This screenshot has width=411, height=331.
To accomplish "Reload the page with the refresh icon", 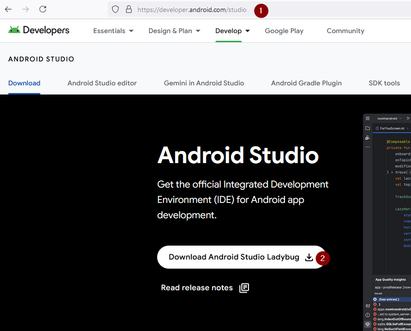I will [43, 10].
